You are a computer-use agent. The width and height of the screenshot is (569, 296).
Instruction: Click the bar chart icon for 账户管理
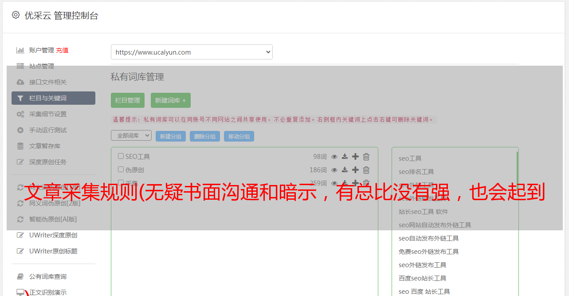coord(20,50)
